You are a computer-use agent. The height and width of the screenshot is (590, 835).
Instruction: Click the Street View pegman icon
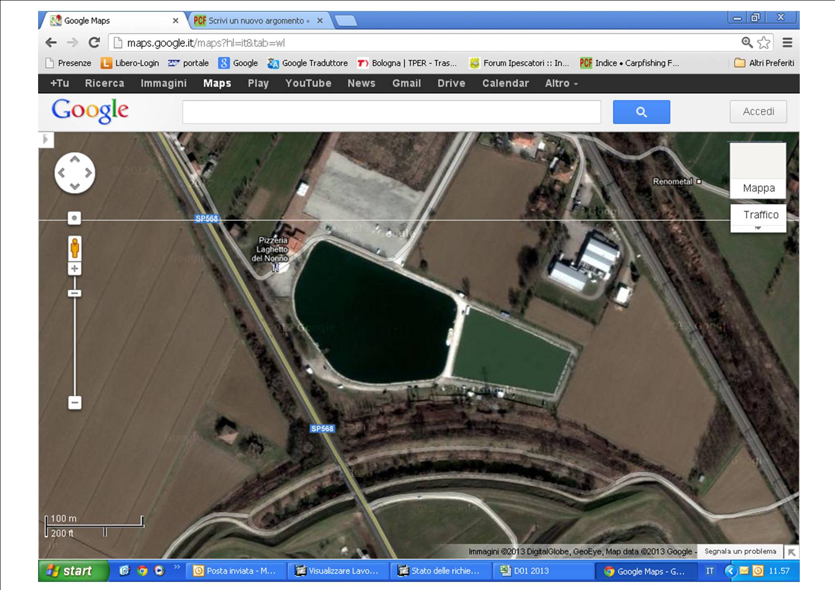point(75,248)
